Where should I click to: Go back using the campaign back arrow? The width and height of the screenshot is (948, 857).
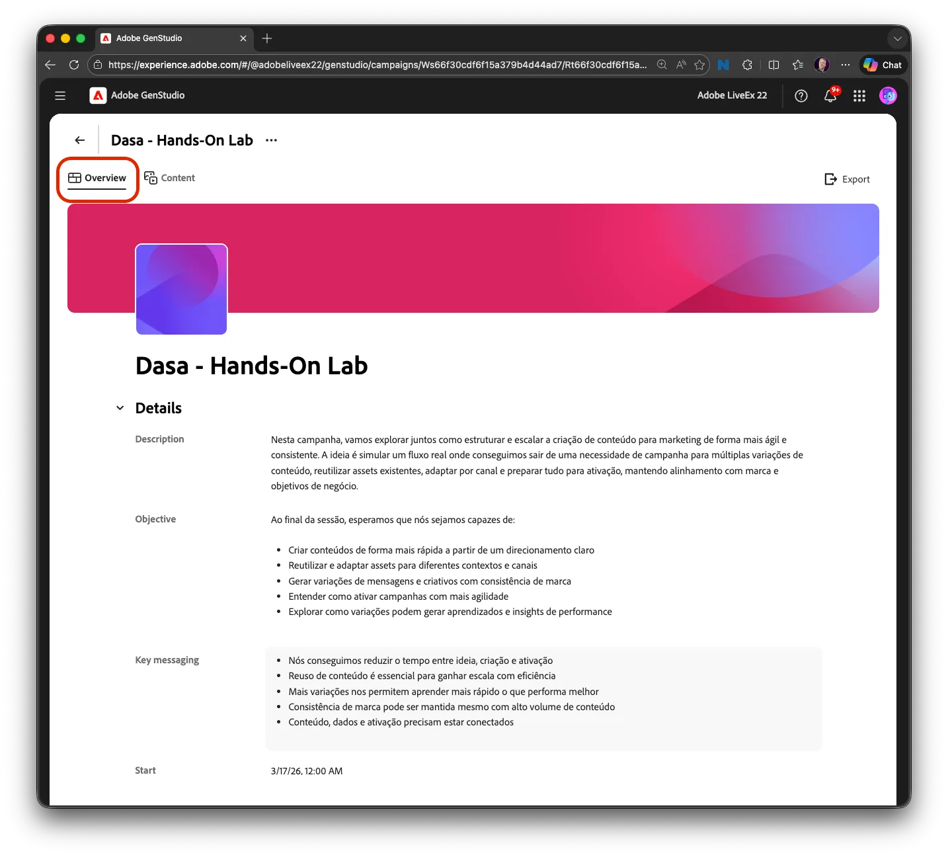tap(80, 140)
